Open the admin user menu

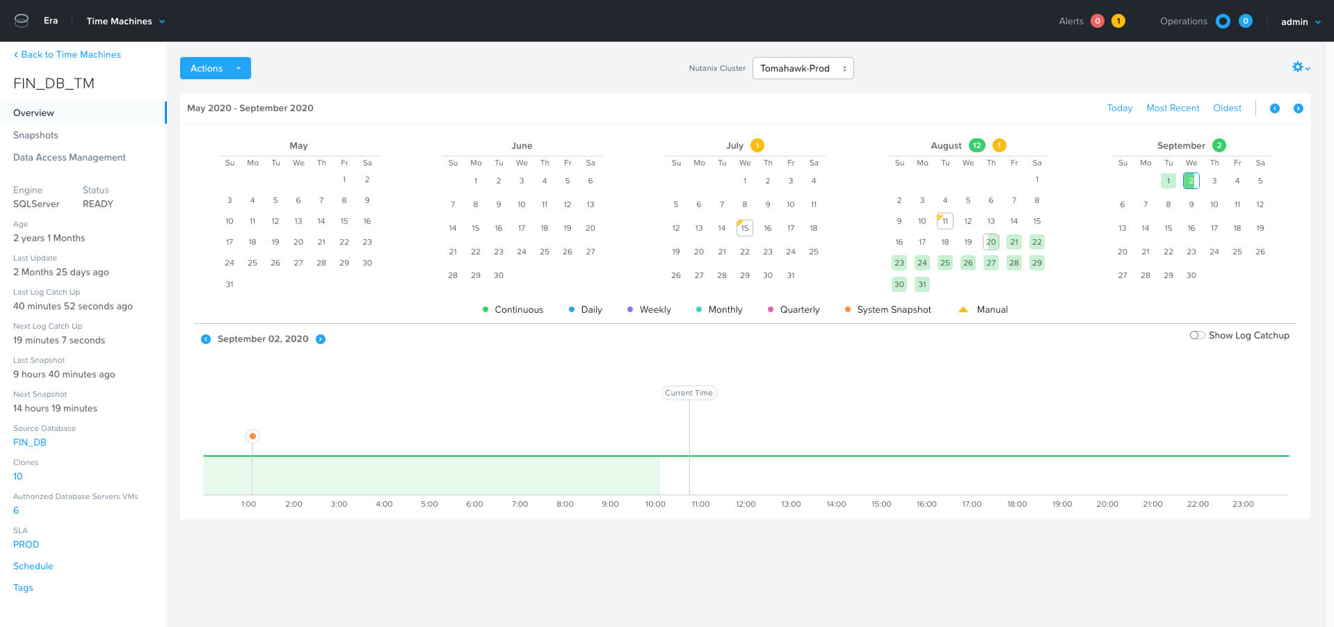click(x=1300, y=22)
